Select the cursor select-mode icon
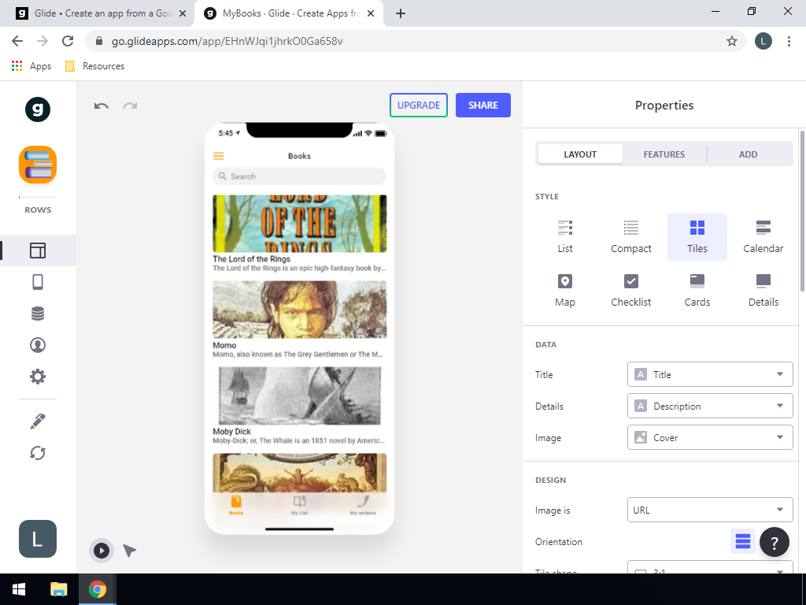 (x=130, y=551)
